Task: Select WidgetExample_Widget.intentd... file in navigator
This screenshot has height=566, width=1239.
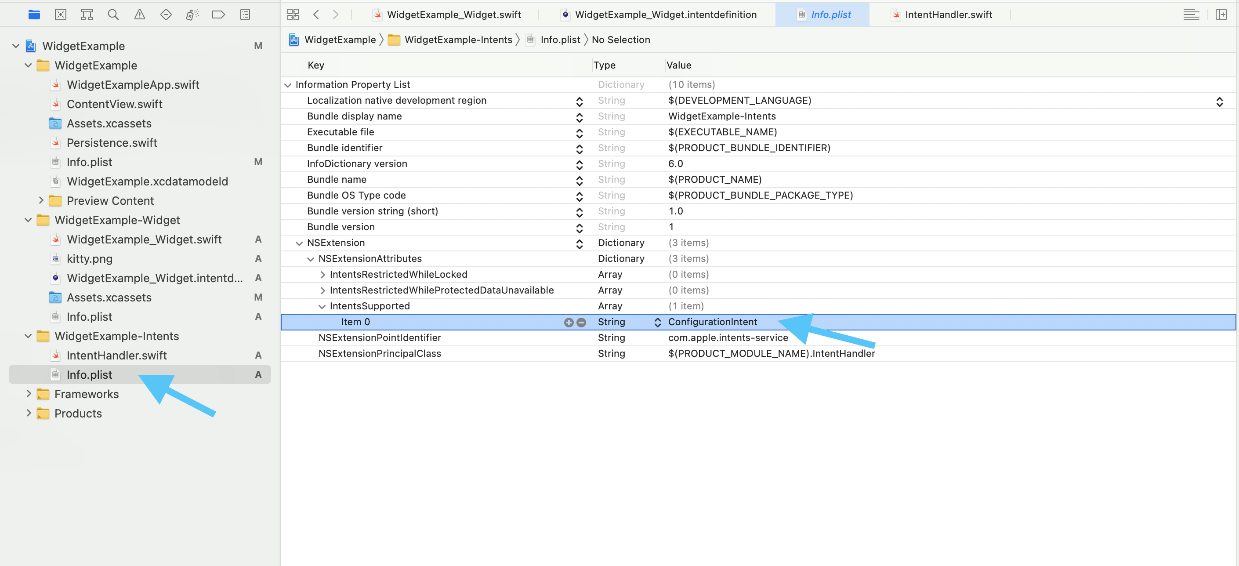Action: point(154,278)
